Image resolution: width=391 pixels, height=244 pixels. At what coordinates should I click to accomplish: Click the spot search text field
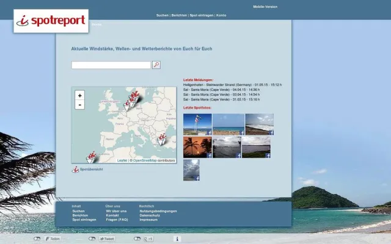(111, 65)
